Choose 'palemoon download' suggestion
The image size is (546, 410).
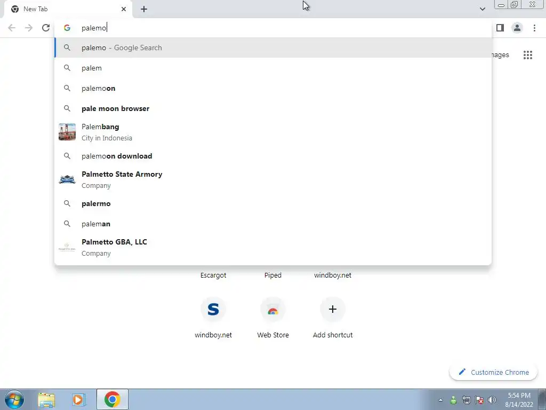273,156
